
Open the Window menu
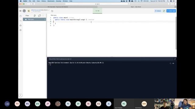(65, 1)
